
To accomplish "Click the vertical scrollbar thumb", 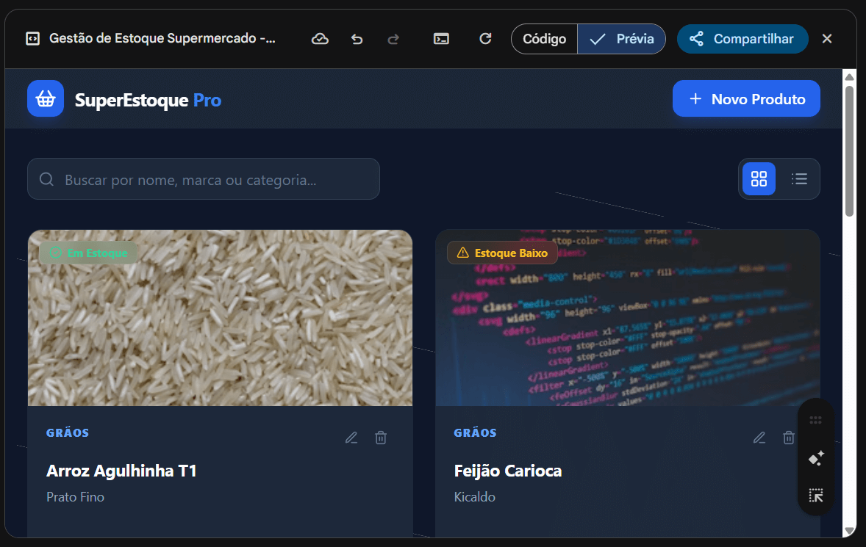I will 849,151.
